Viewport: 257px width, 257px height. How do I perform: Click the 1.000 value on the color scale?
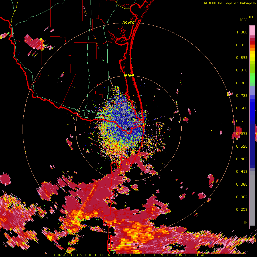pos(242,32)
